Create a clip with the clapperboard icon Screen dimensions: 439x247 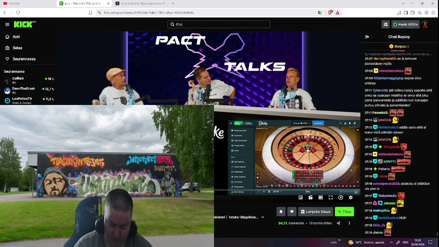(x=310, y=198)
